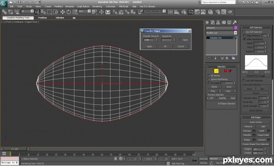Click Create Shape From Selection button

(x=256, y=144)
